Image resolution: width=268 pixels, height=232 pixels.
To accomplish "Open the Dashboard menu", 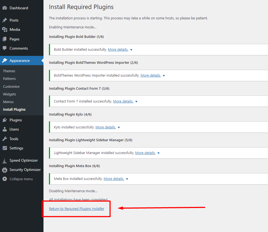I will point(22,8).
